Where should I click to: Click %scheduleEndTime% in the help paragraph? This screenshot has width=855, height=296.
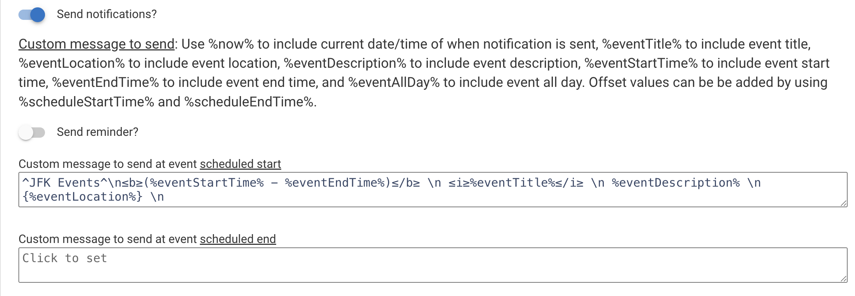[249, 102]
